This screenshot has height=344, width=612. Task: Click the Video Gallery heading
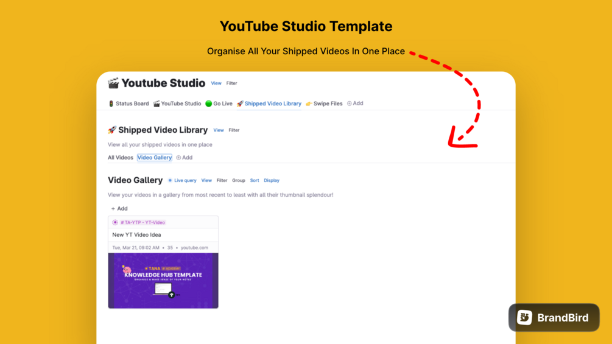(x=135, y=180)
